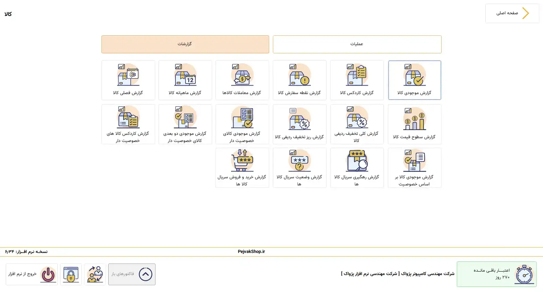Image resolution: width=543 pixels, height=292 pixels.
Task: Open گزارش معاملات کالاها report
Action: coord(242,80)
